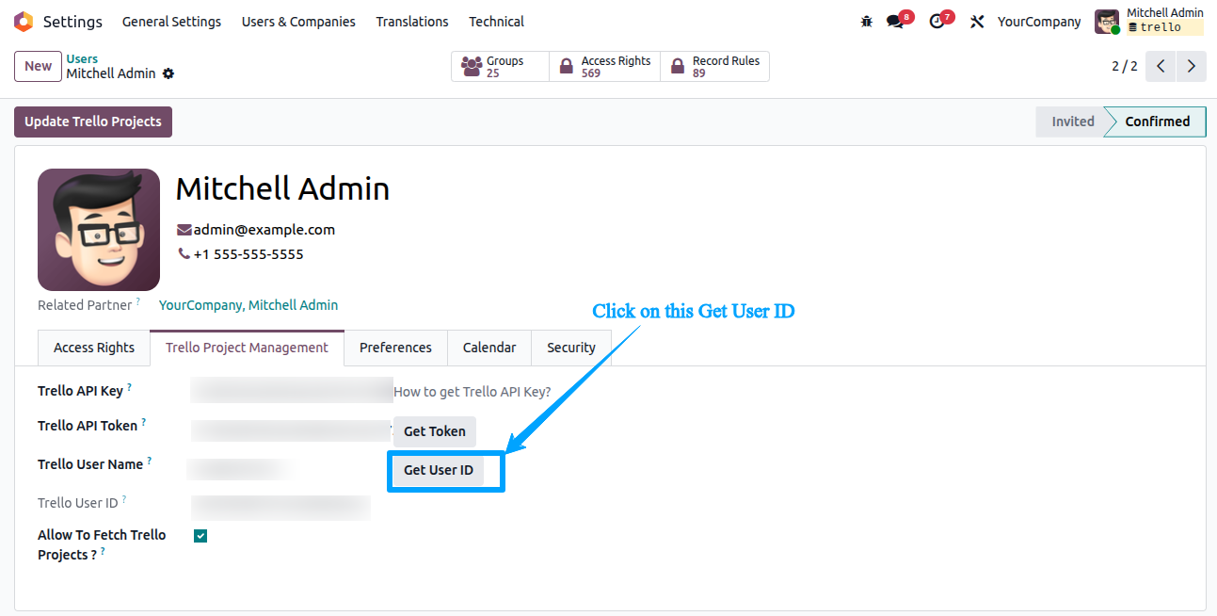Click the Related Partner help tooltip mark

pyautogui.click(x=137, y=300)
